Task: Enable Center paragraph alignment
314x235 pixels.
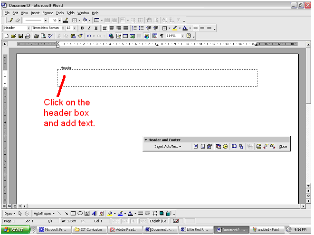Action: (112, 28)
